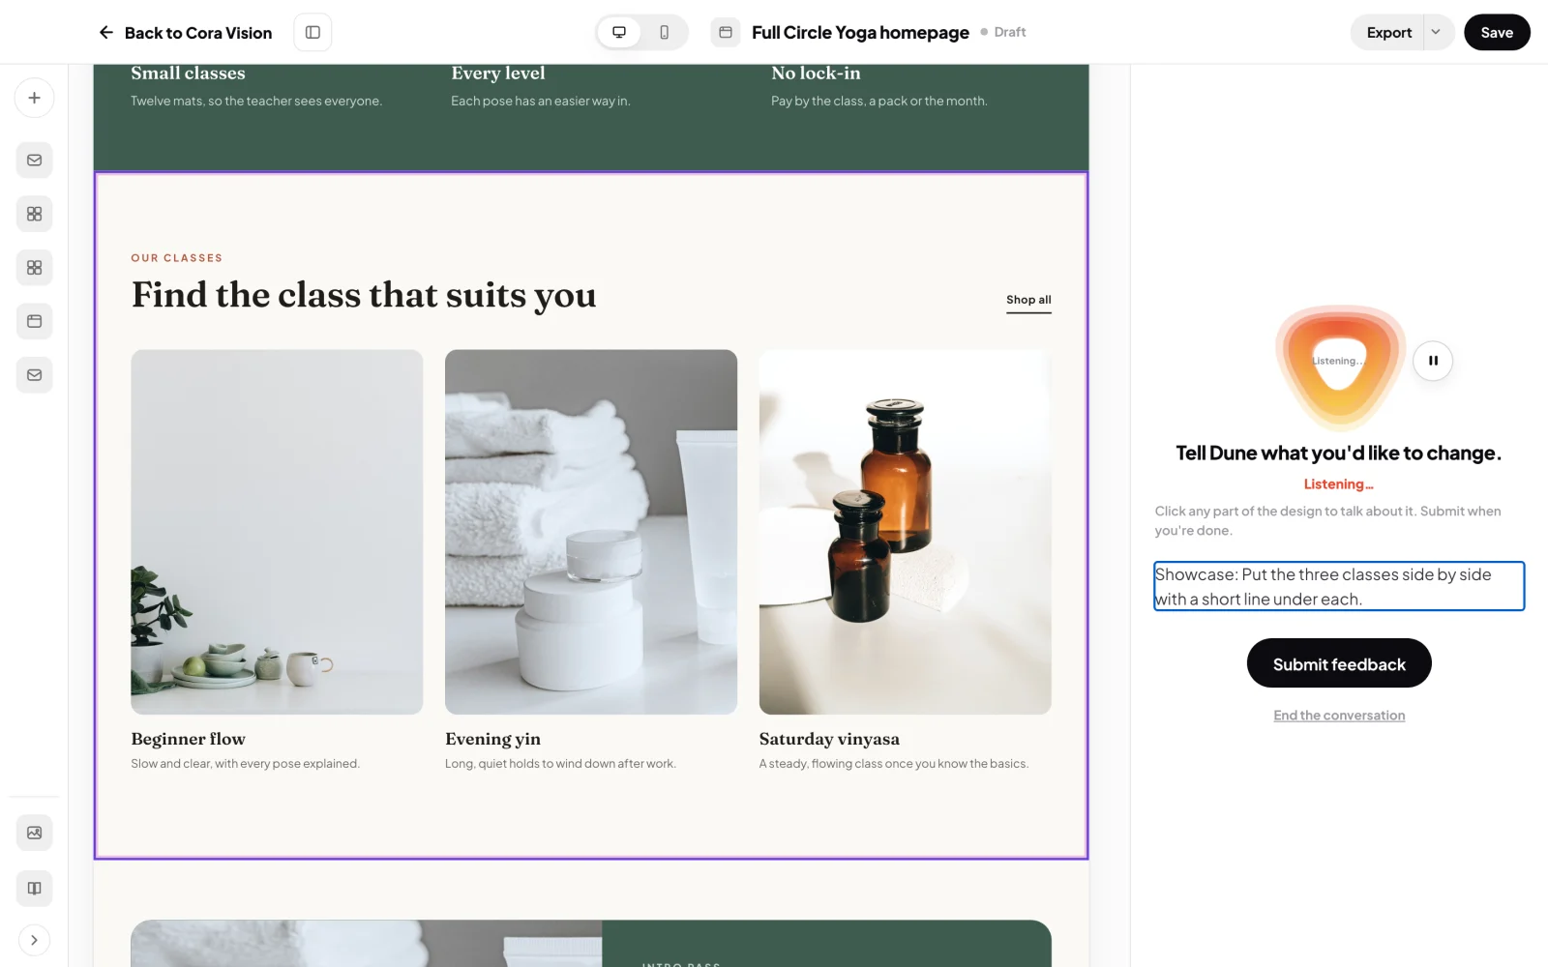Click 'Twelve mats, so the teacher sees everyone.'
The height and width of the screenshot is (967, 1548).
click(x=256, y=101)
